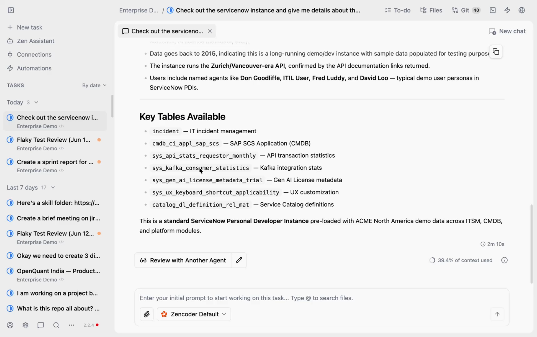Open the 'By date' sort dropdown
This screenshot has height=337, width=537.
click(x=94, y=85)
